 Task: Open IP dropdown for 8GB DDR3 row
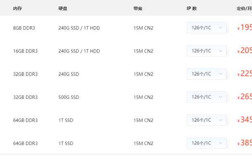click(x=207, y=28)
